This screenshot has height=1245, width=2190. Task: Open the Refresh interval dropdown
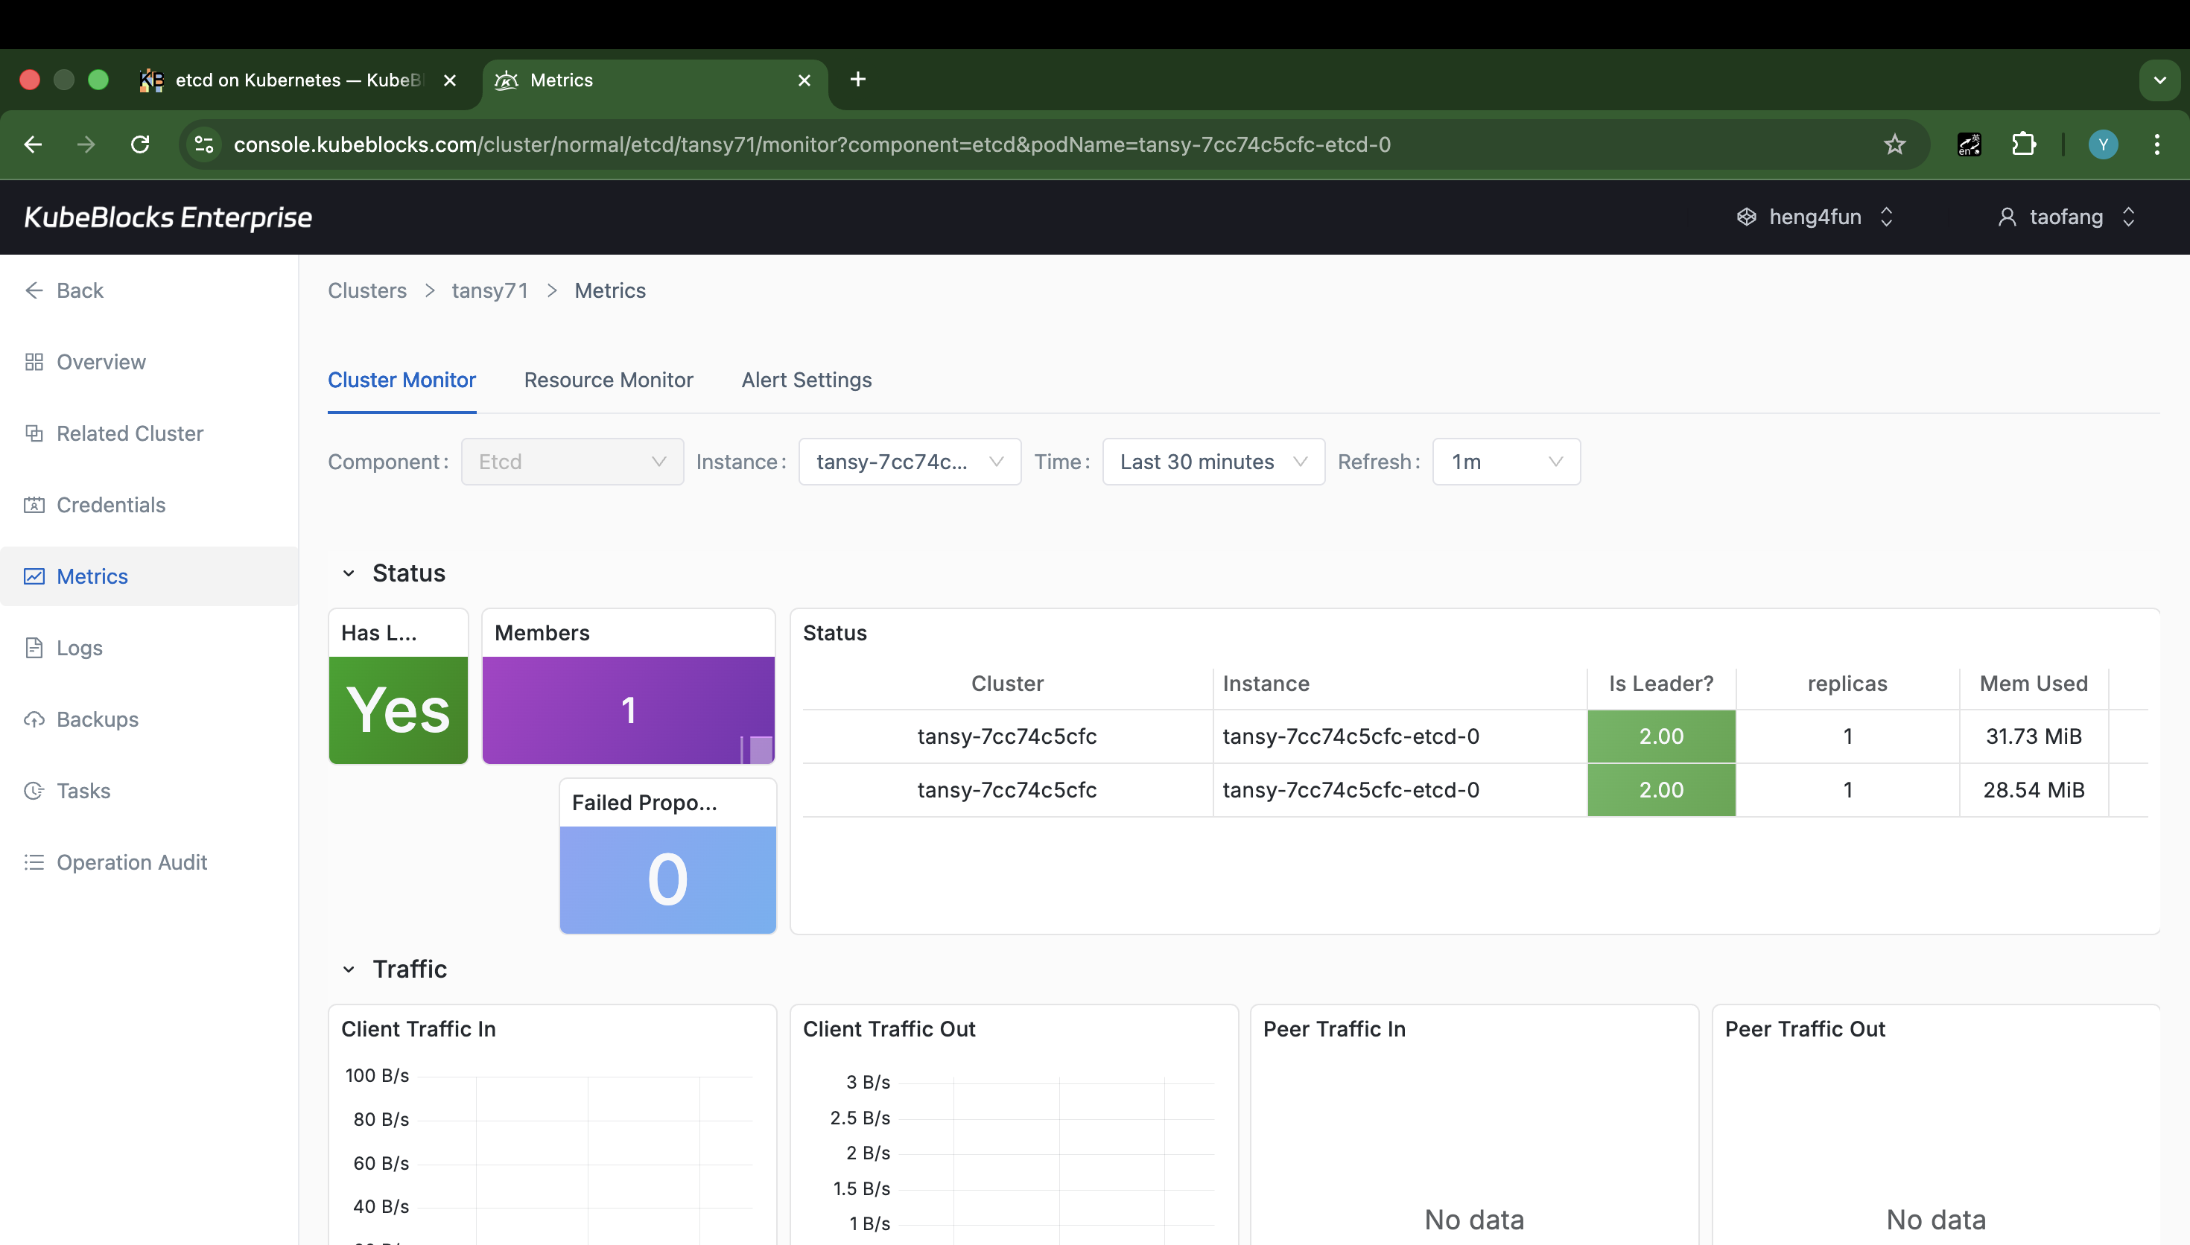[1507, 462]
